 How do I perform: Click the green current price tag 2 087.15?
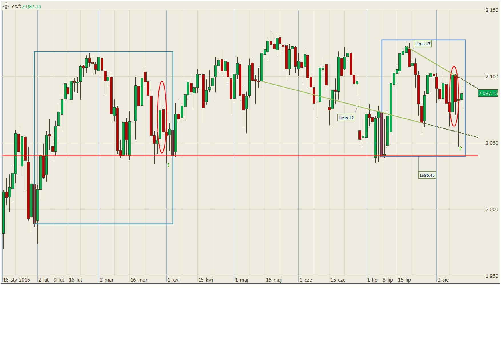pos(488,93)
